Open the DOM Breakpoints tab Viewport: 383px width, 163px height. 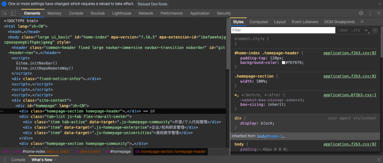click(339, 22)
